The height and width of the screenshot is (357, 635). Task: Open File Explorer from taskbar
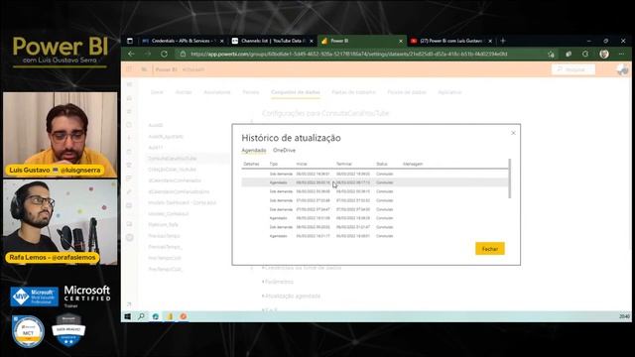click(170, 316)
